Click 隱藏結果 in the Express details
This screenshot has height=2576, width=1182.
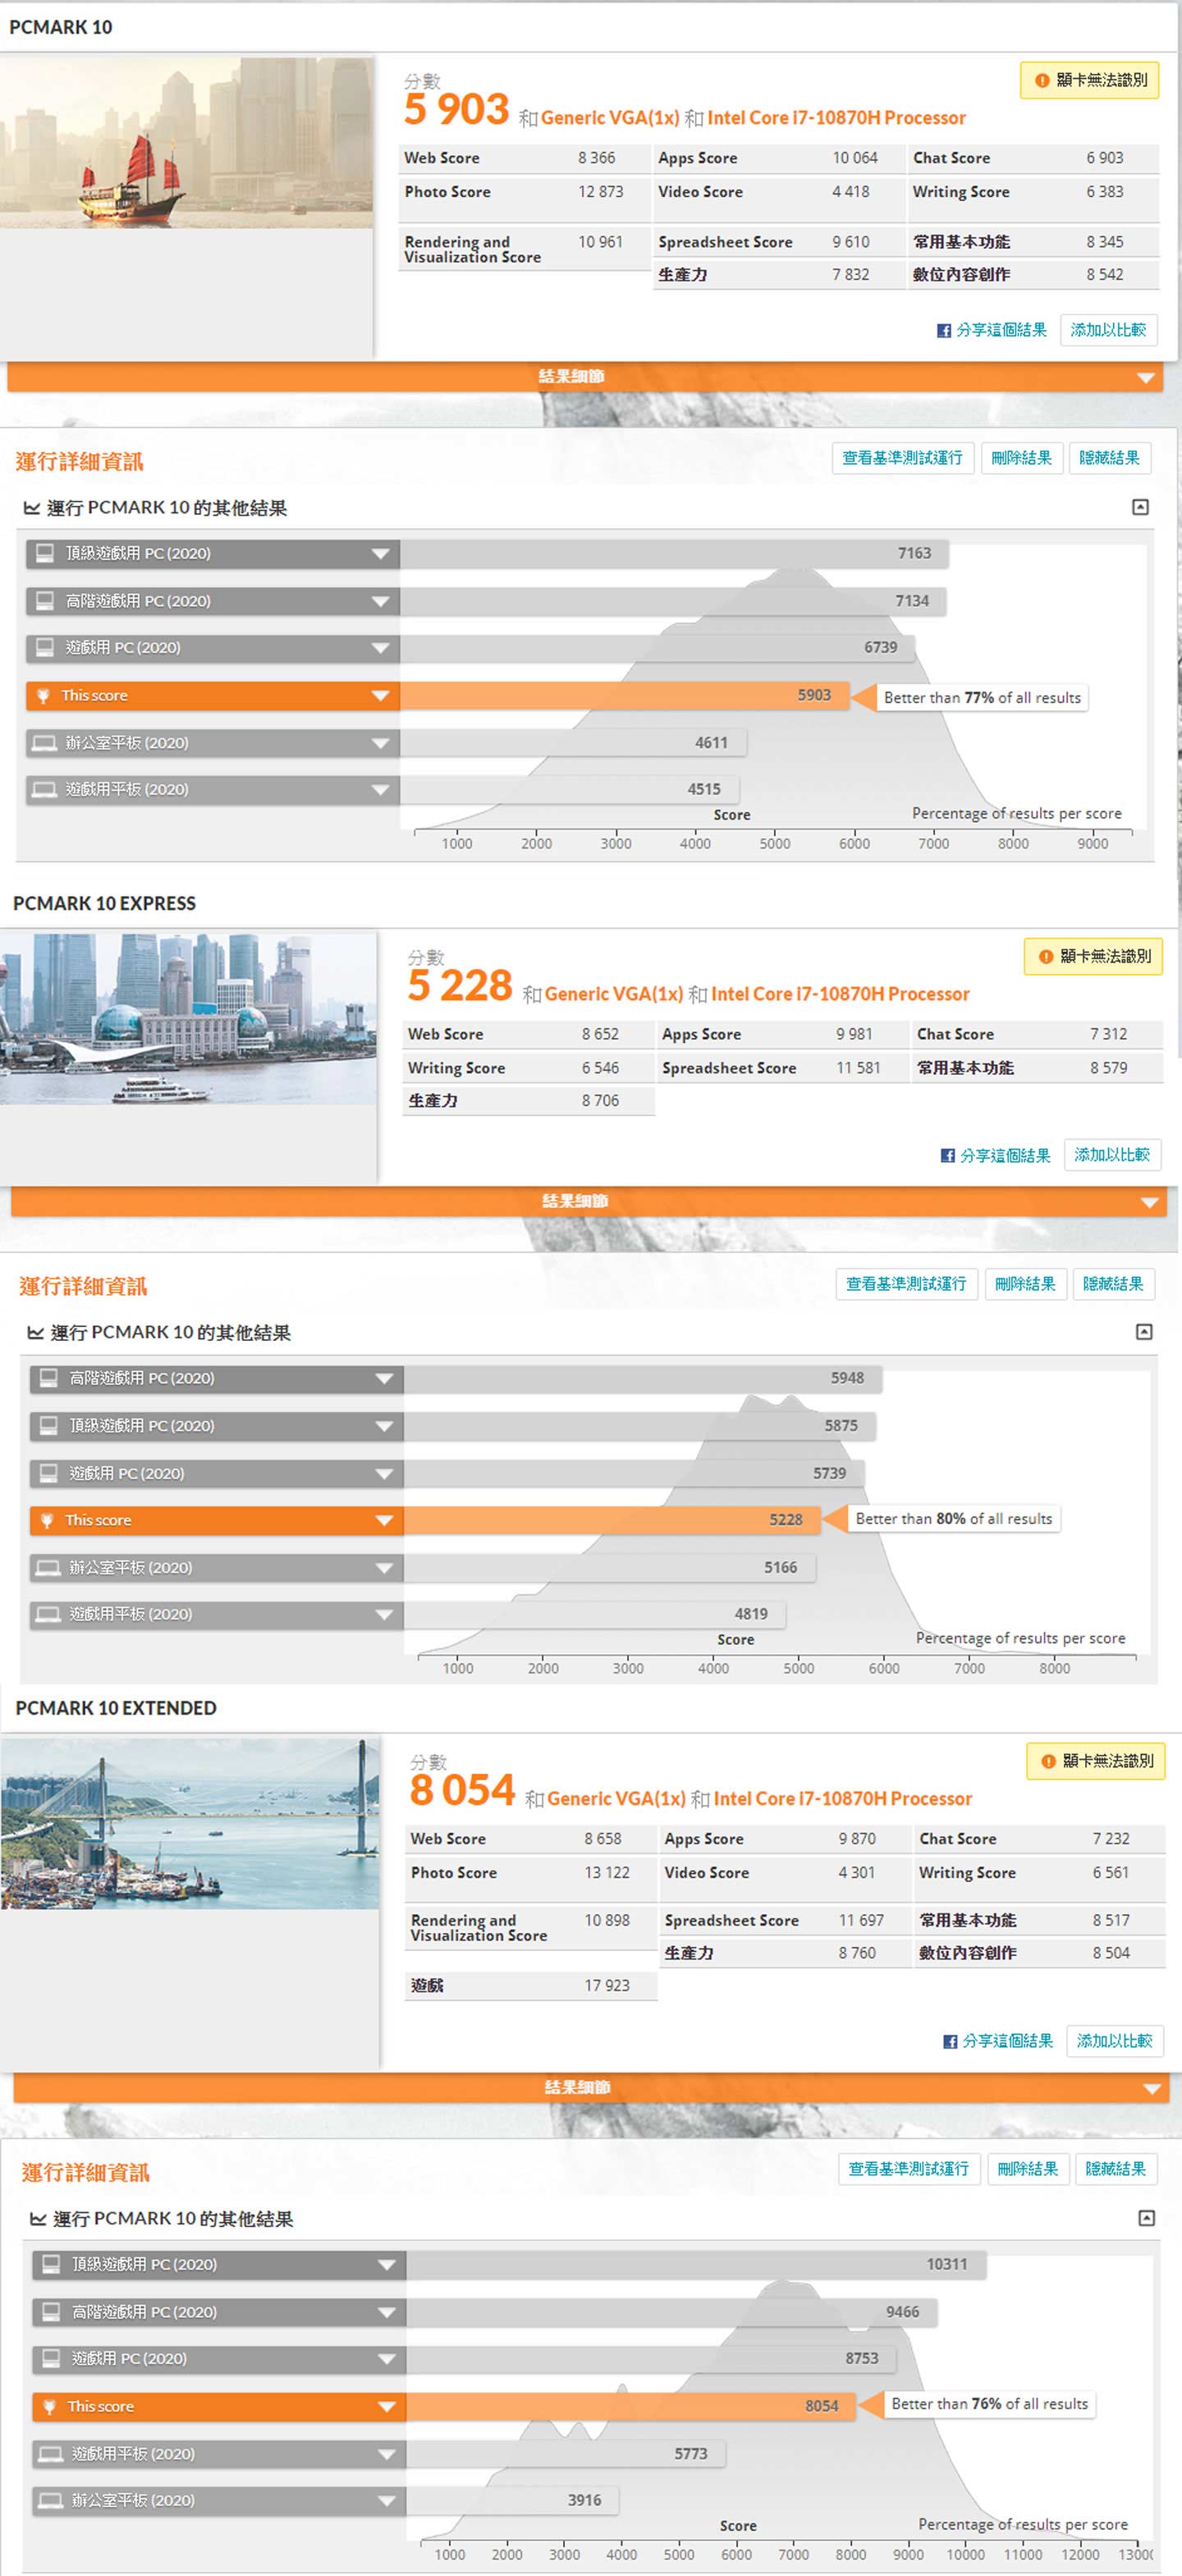1113,1284
